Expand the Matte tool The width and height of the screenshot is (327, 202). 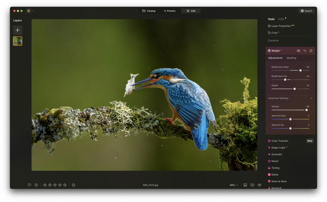pos(275,175)
